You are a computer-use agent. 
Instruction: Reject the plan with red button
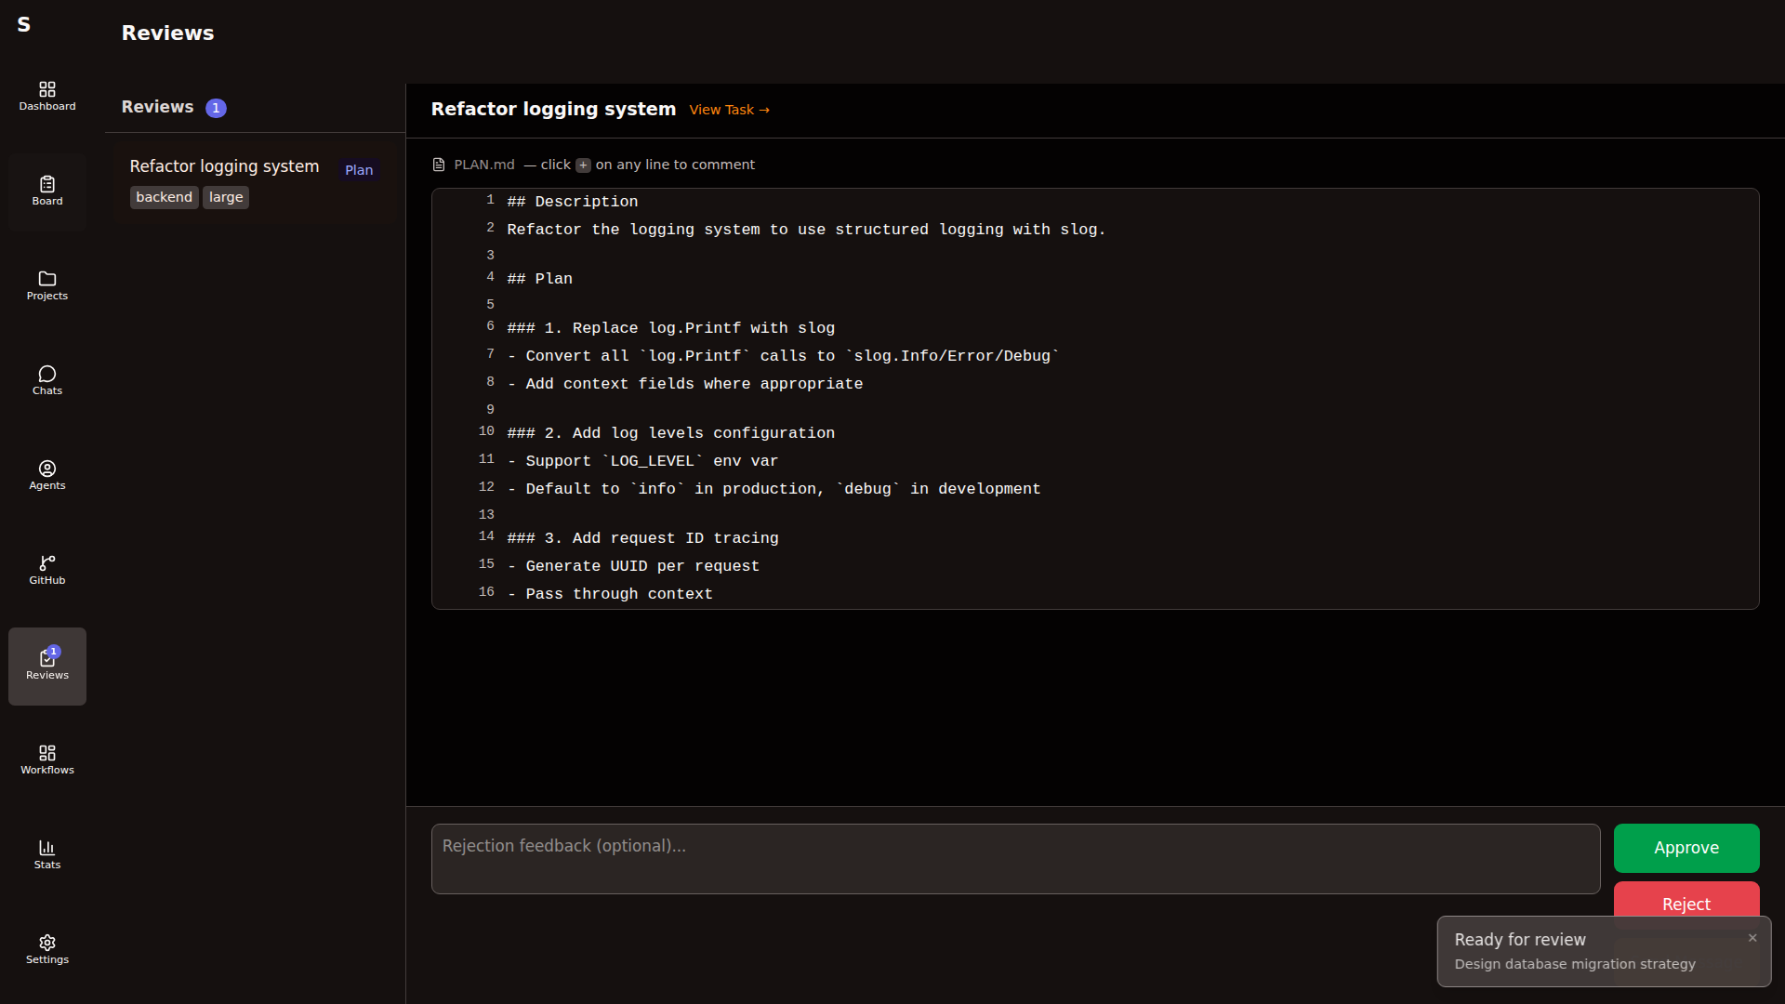pos(1686,898)
